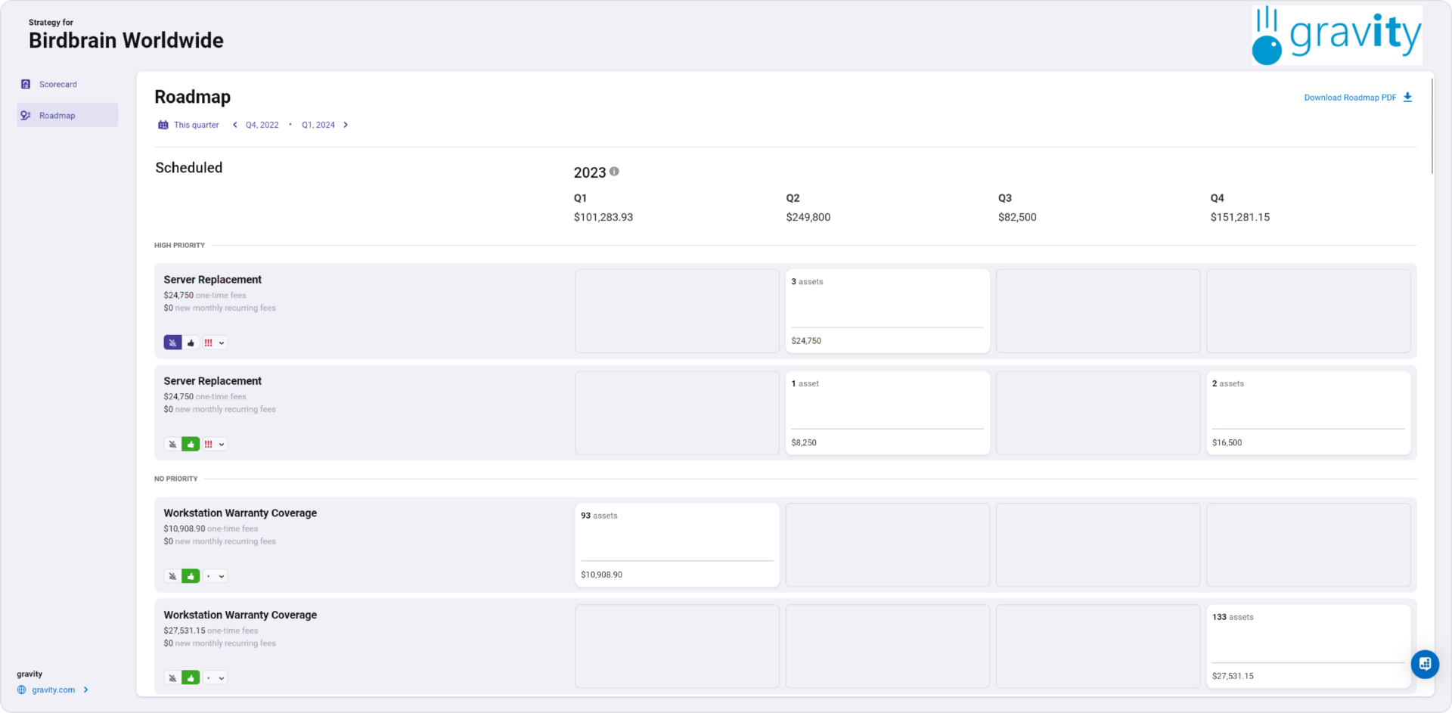Viewport: 1452px width, 713px height.
Task: Toggle the purple declined icon on first Server Replacement
Action: 172,343
